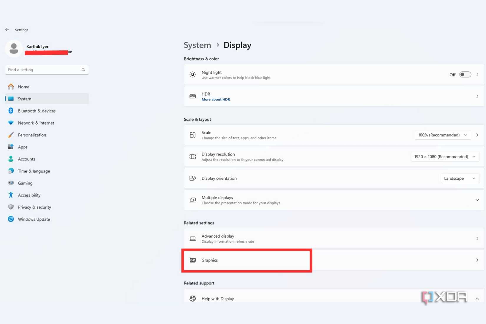The width and height of the screenshot is (486, 324).
Task: Toggle Night light on
Action: click(465, 75)
